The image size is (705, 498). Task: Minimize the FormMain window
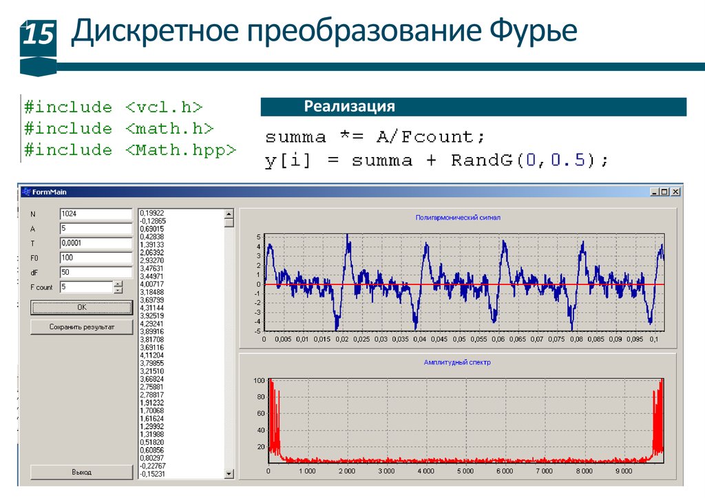pos(655,192)
